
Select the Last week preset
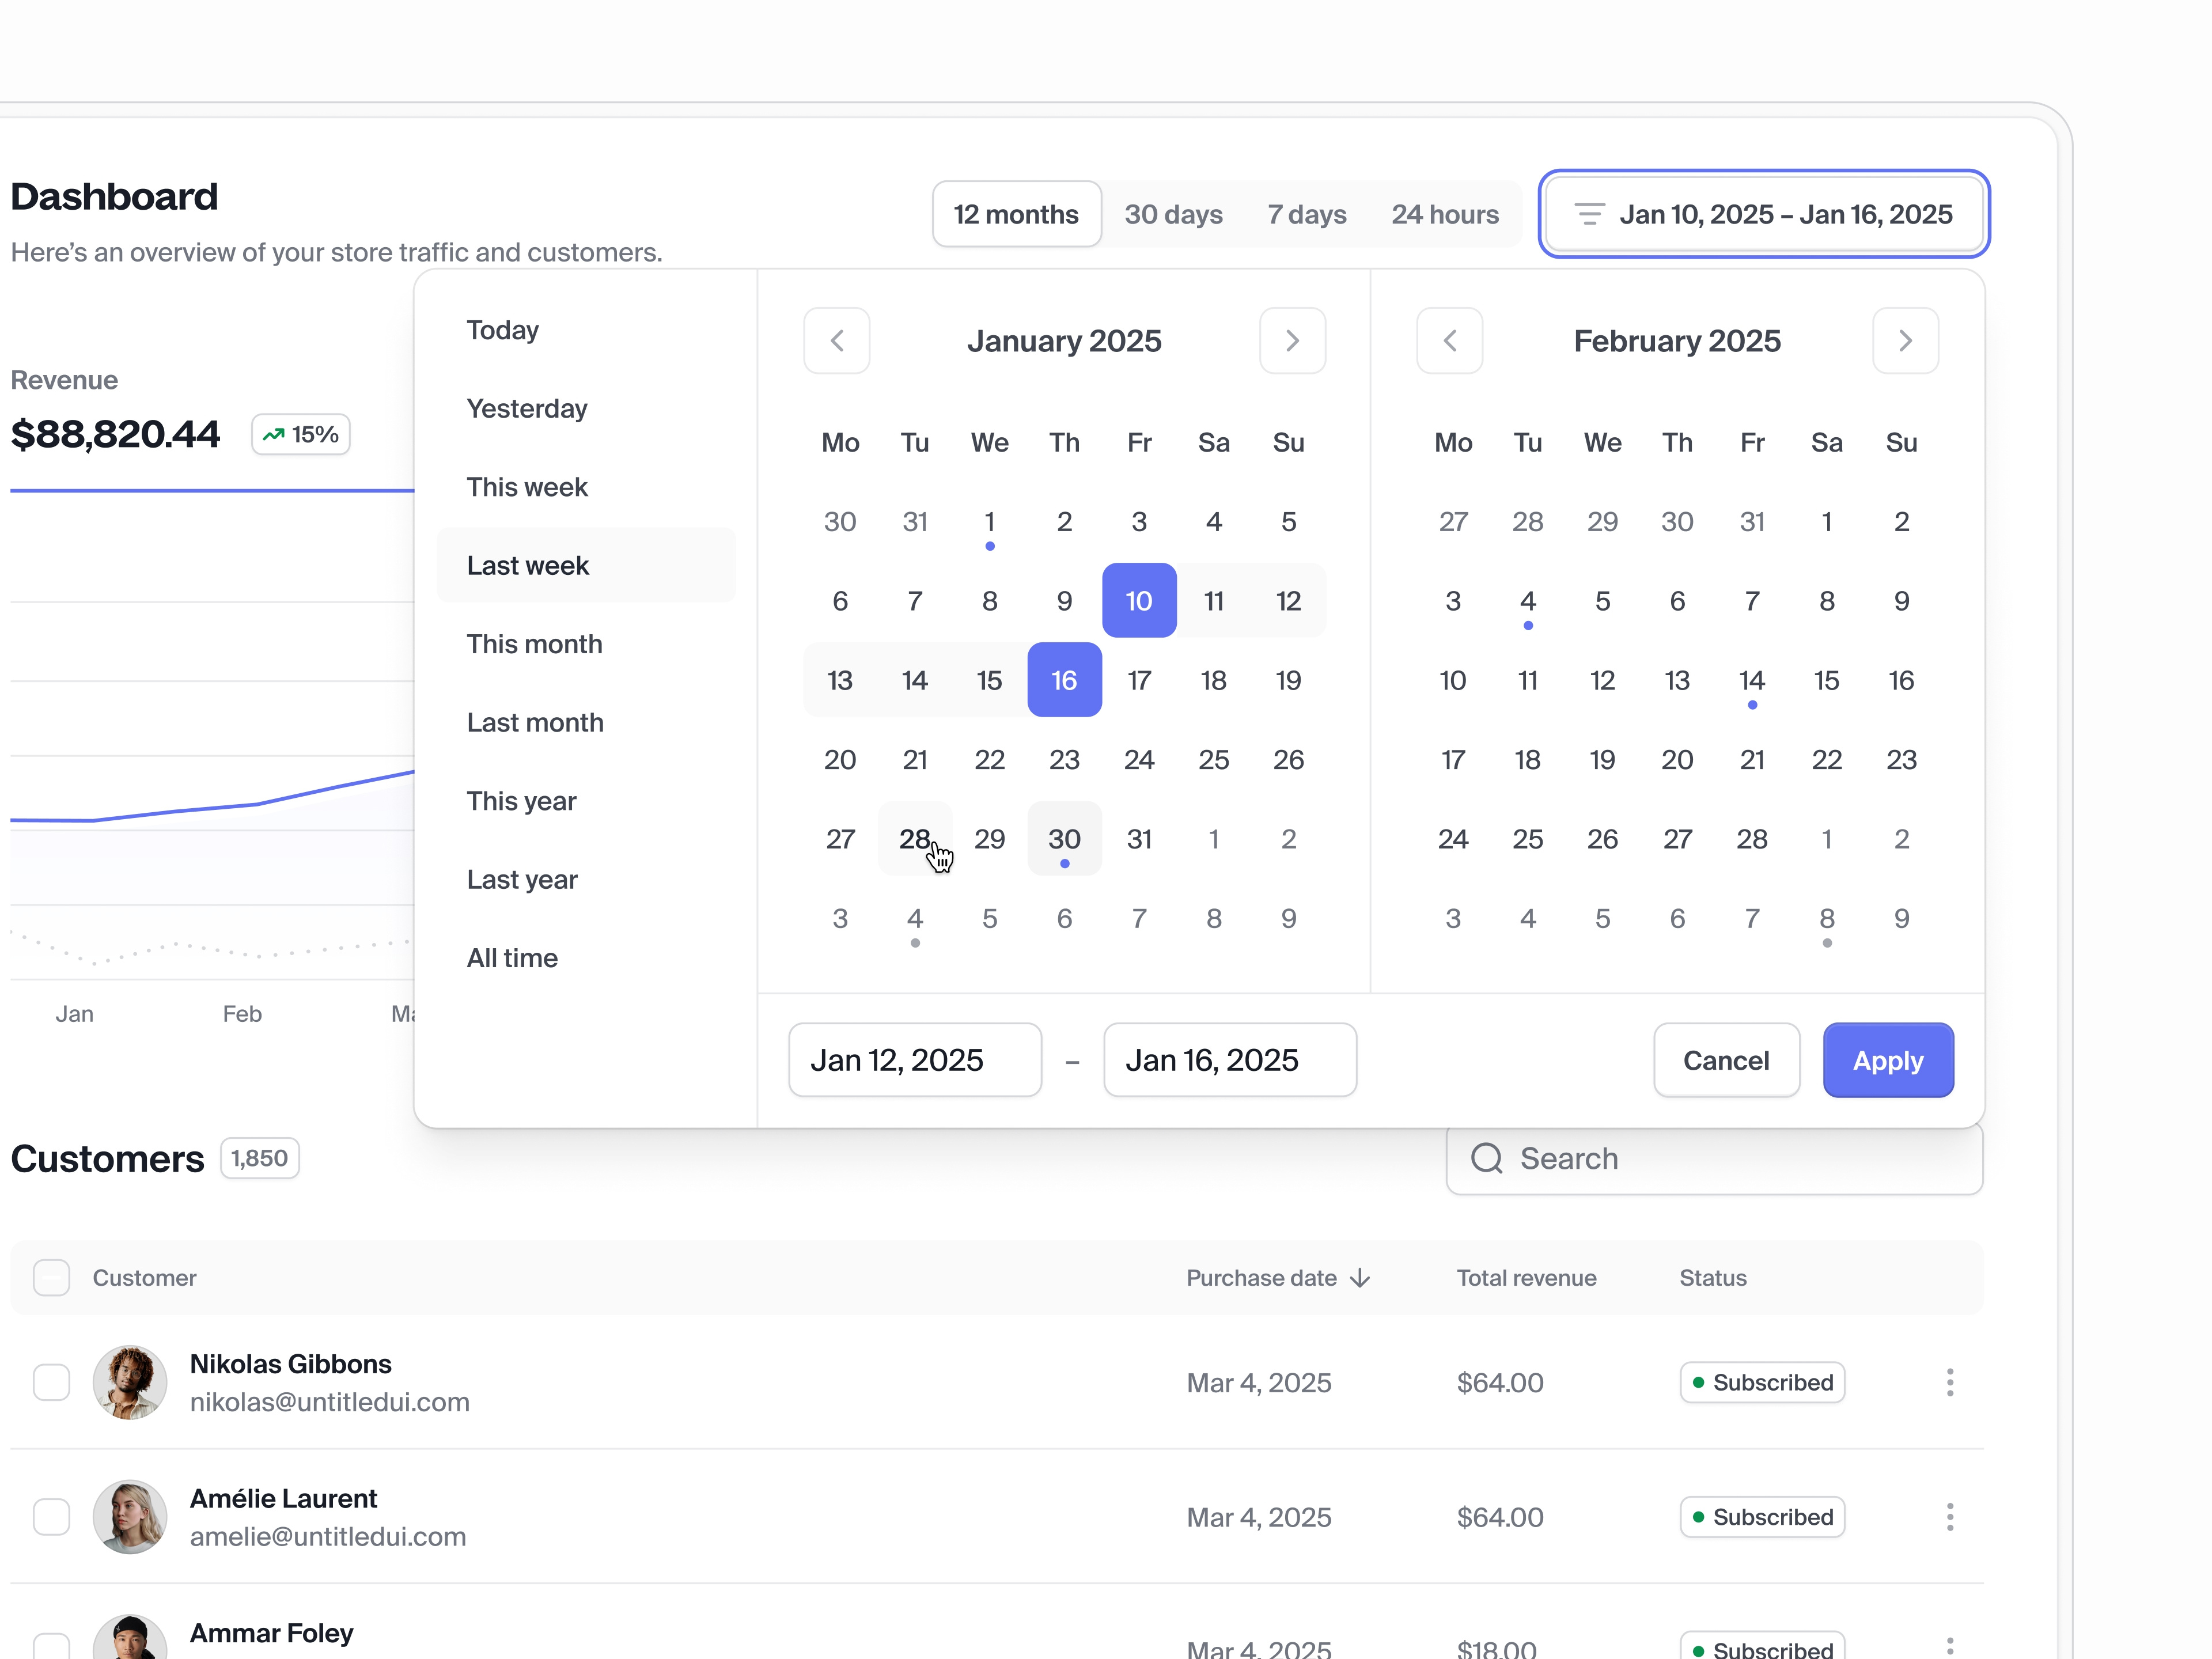586,565
